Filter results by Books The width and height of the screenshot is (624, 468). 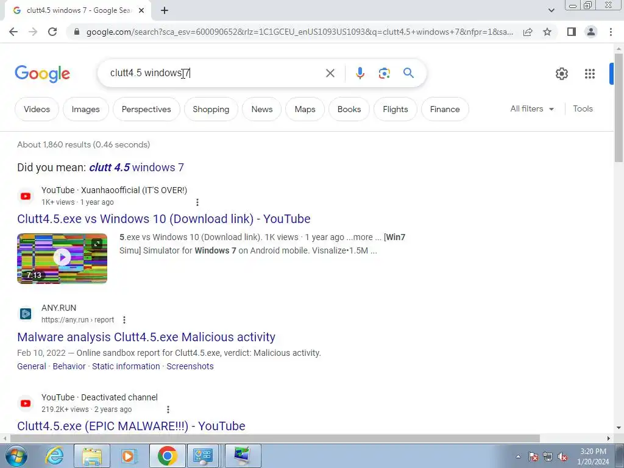coord(349,109)
